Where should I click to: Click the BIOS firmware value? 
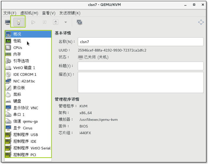tap(84, 126)
